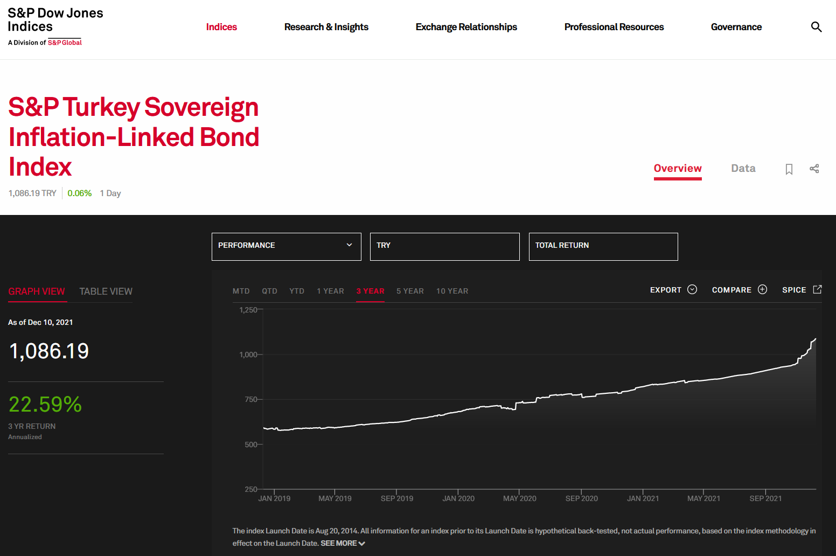Select the QTD time range
The image size is (836, 556).
point(270,291)
